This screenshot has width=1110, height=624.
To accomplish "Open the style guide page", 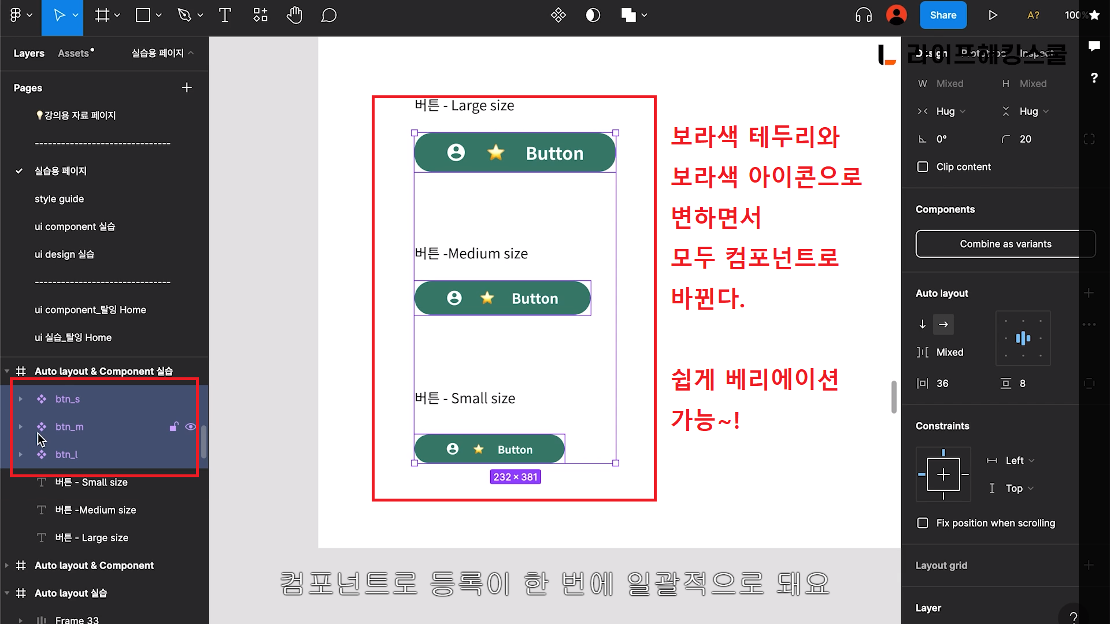I will point(59,199).
